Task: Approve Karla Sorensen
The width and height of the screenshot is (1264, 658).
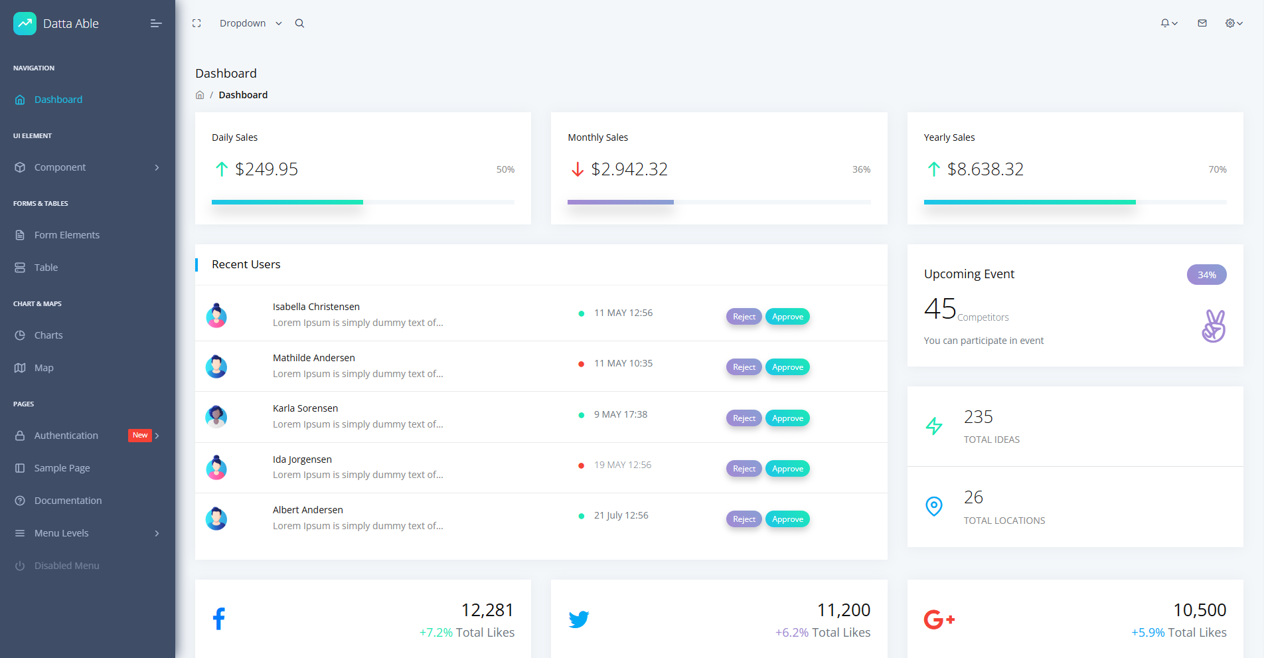Action: tap(787, 418)
